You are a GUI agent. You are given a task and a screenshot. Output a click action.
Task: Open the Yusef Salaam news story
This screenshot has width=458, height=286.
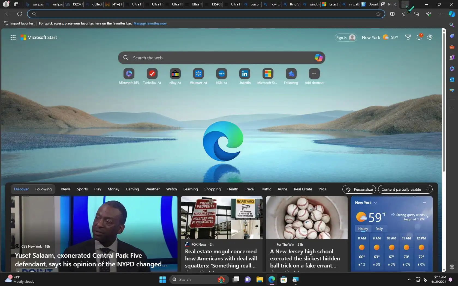(x=94, y=234)
